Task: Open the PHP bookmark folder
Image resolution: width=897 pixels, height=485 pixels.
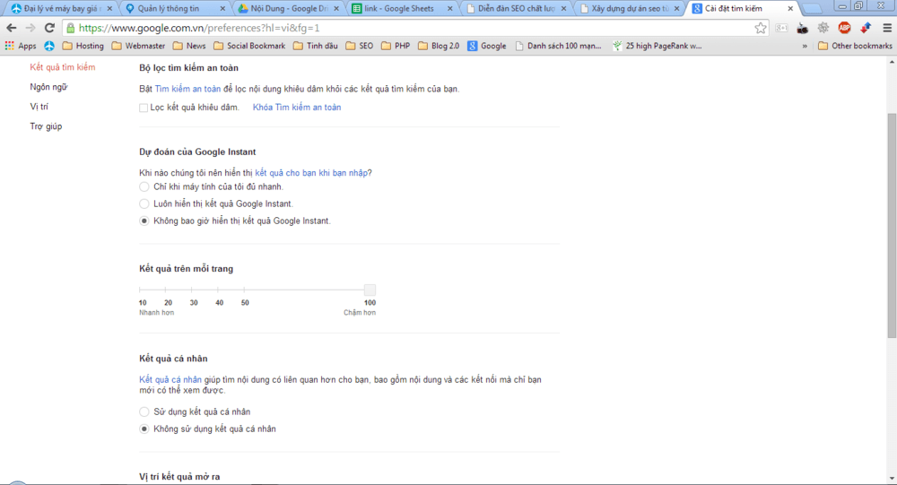Action: [396, 46]
